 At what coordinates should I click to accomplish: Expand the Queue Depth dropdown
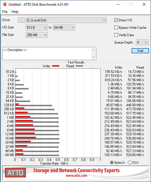142,42
